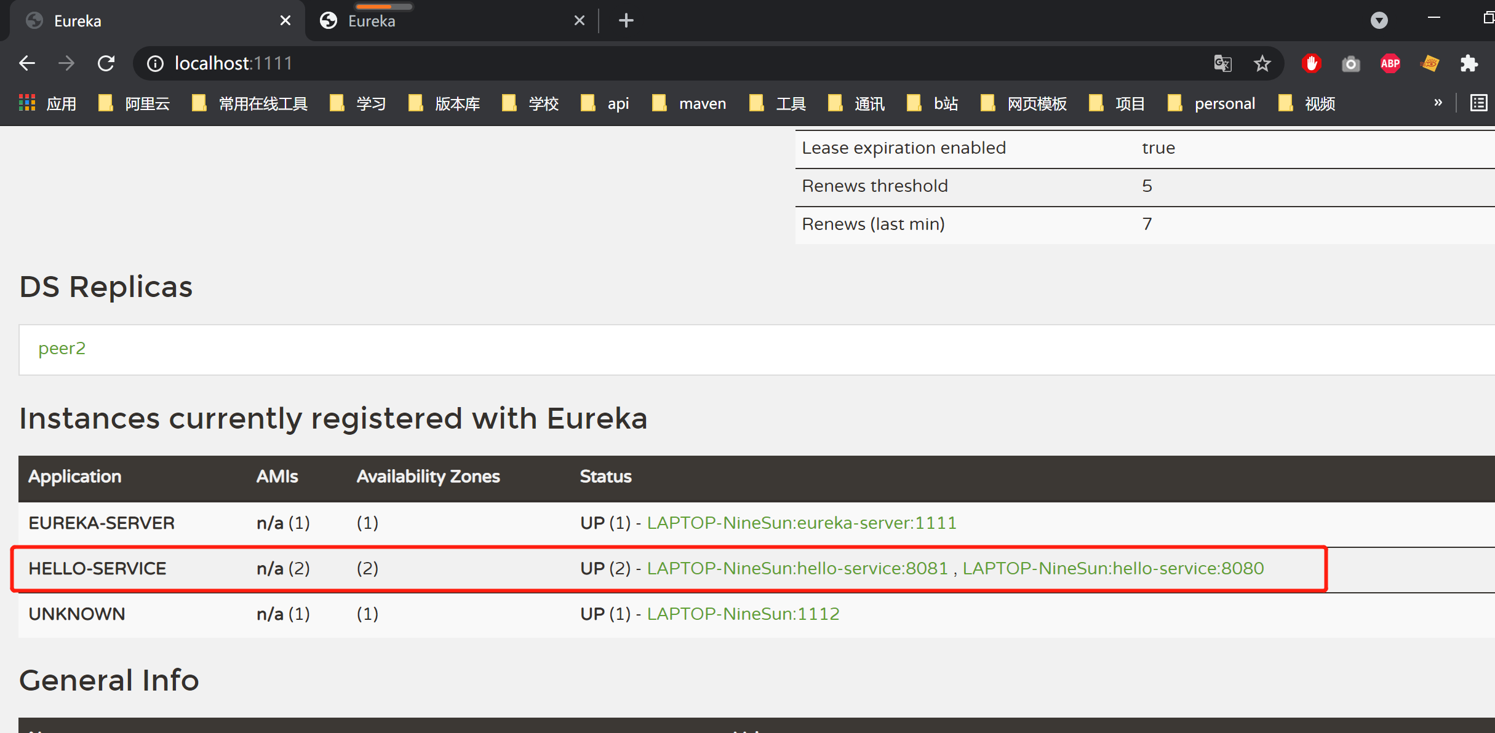Open the Apps grid shortcut 应用
Viewport: 1495px width, 733px height.
pos(48,103)
